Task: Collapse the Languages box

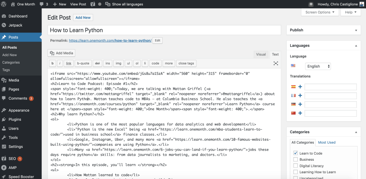Action: tap(356, 46)
